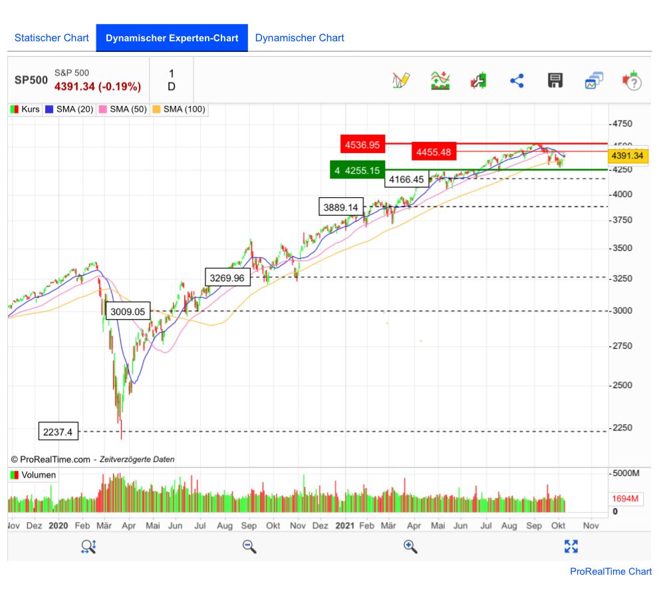Click the save chart floppy disk icon
Image resolution: width=663 pixels, height=592 pixels.
(x=555, y=81)
